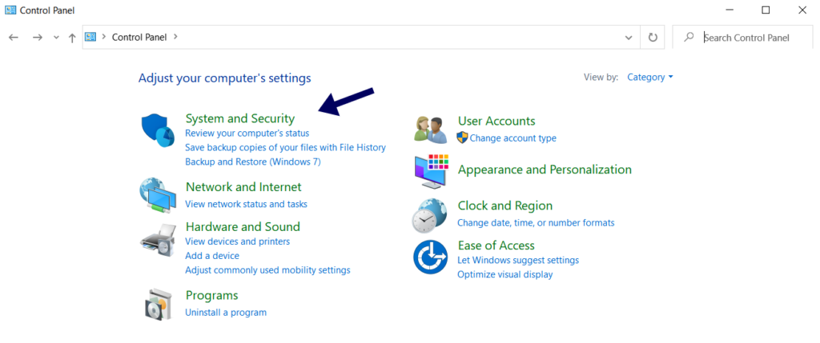Expand chevron after Control Panel in path
This screenshot has width=820, height=343.
tap(175, 37)
